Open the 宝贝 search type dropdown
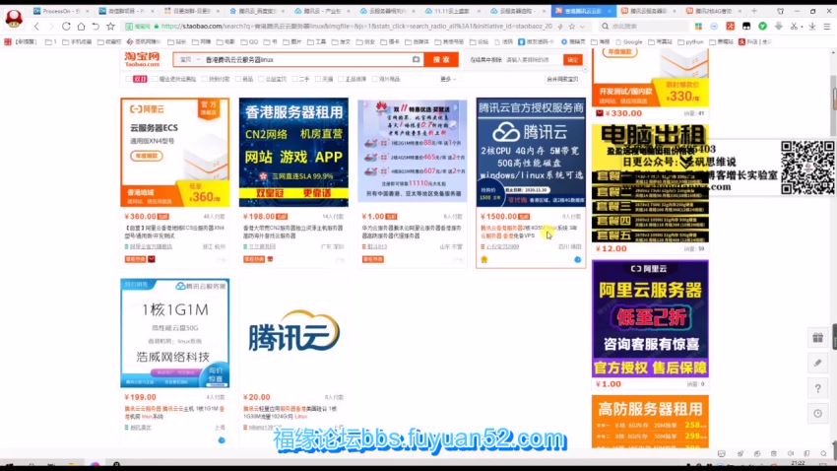This screenshot has height=471, width=837. click(189, 59)
